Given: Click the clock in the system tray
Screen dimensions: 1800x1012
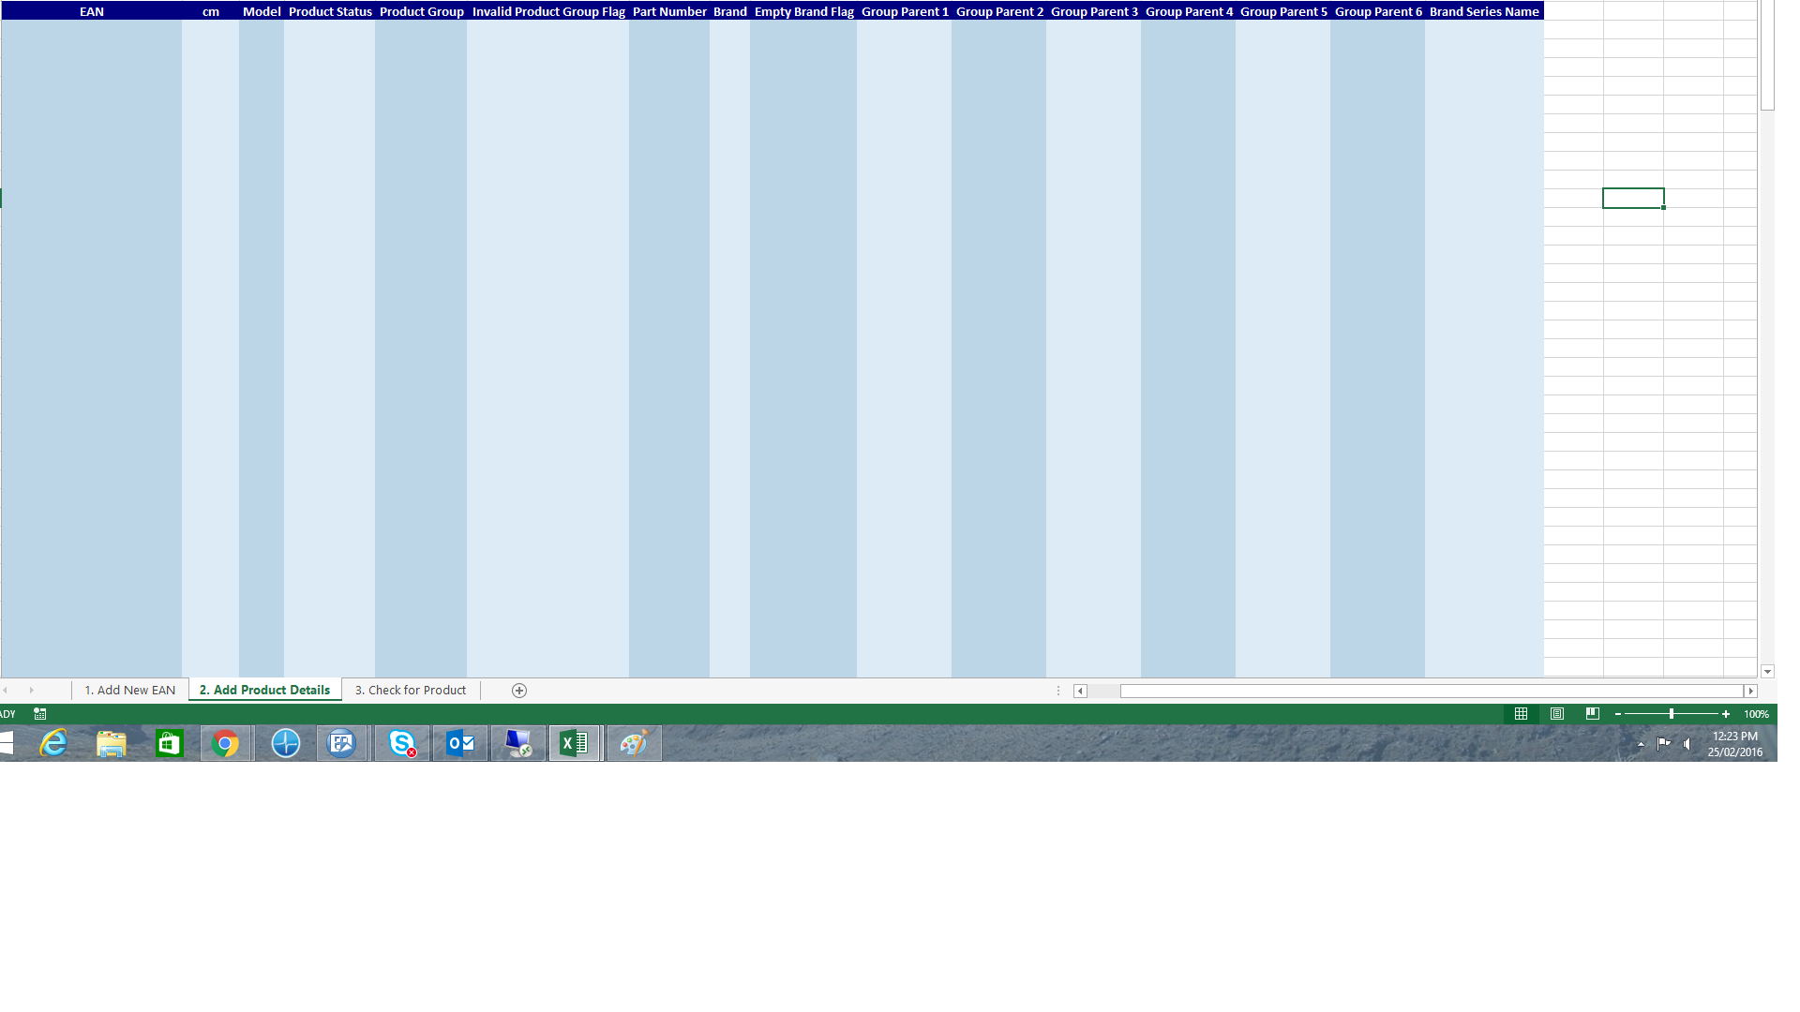Looking at the screenshot, I should click(x=1733, y=743).
